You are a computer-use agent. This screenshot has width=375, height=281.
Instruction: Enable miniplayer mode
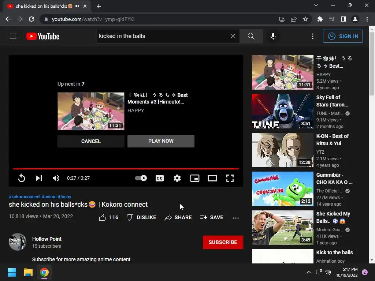195,178
